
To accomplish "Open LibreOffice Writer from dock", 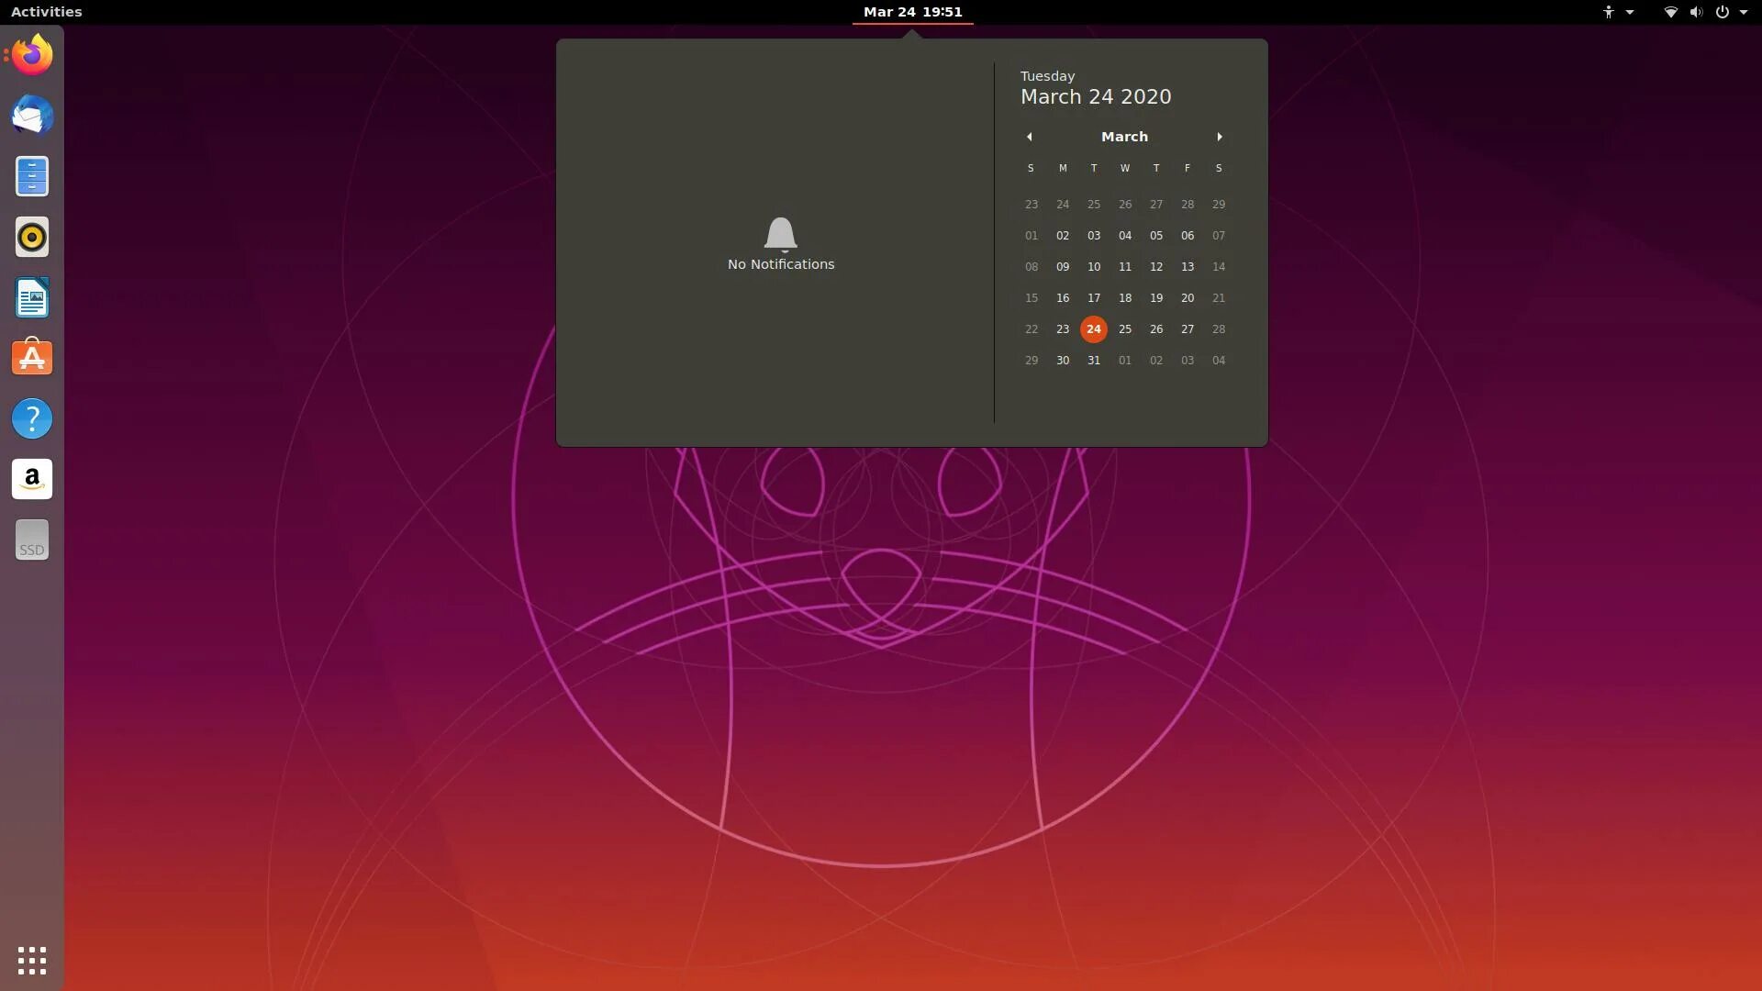I will [x=32, y=297].
